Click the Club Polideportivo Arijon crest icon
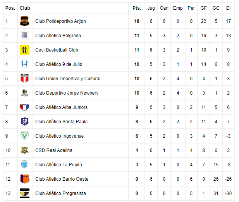Screen dimensions: 239x202 [x=24, y=21]
